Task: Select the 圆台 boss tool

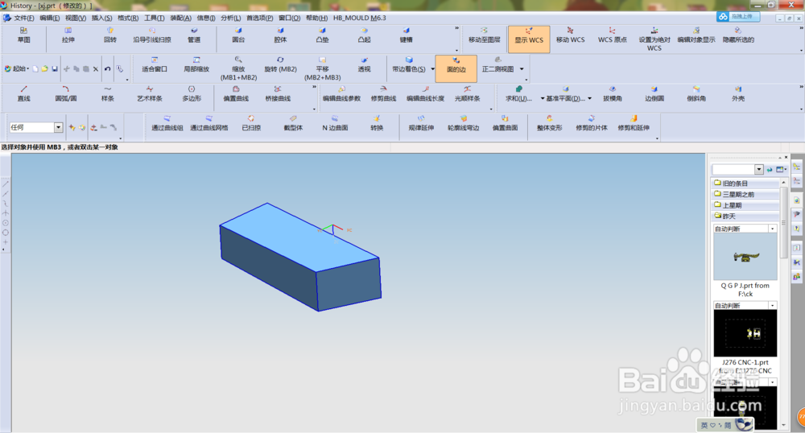Action: tap(238, 35)
